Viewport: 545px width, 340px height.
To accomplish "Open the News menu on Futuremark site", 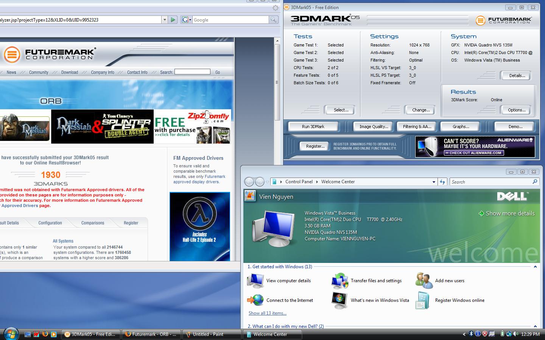I will 11,72.
